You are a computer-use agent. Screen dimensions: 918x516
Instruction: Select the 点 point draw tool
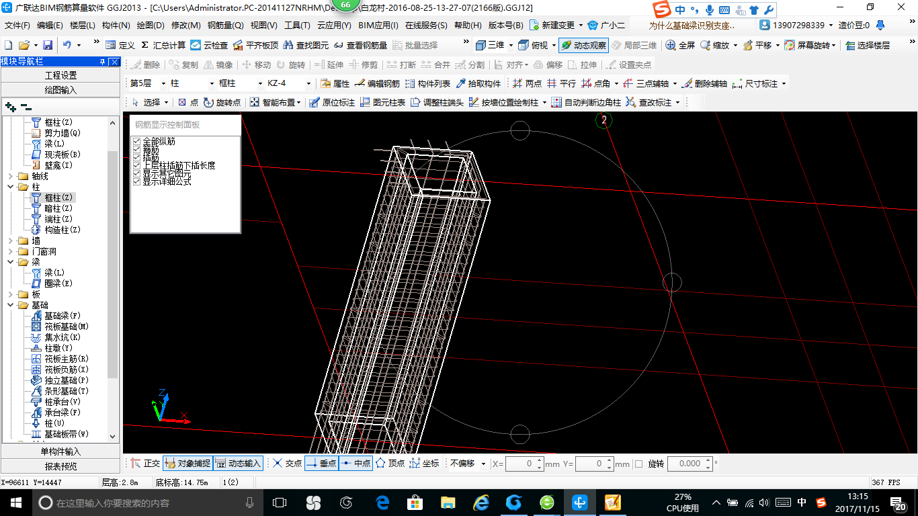pos(188,102)
